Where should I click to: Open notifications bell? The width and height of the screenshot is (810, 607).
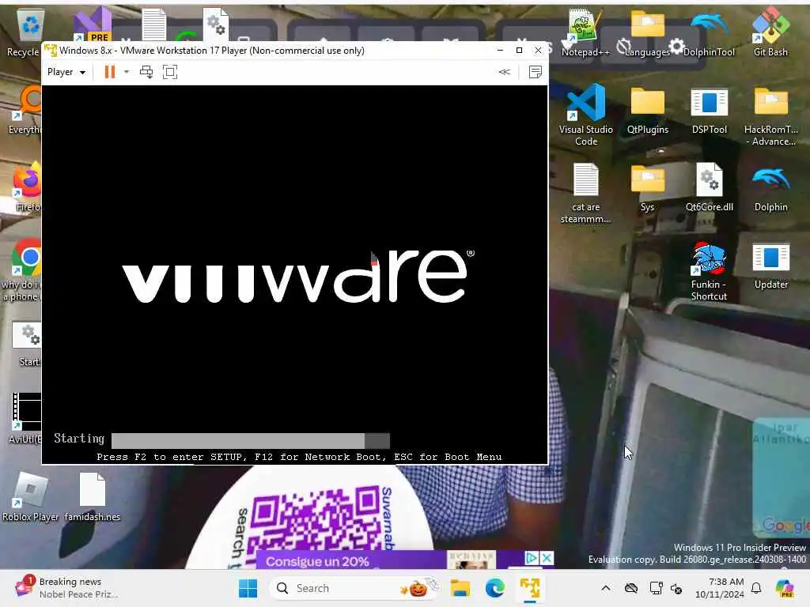756,588
